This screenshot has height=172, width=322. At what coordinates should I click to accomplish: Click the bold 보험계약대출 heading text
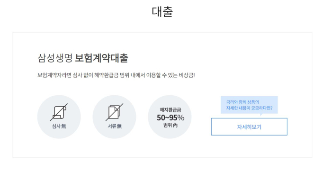(101, 58)
